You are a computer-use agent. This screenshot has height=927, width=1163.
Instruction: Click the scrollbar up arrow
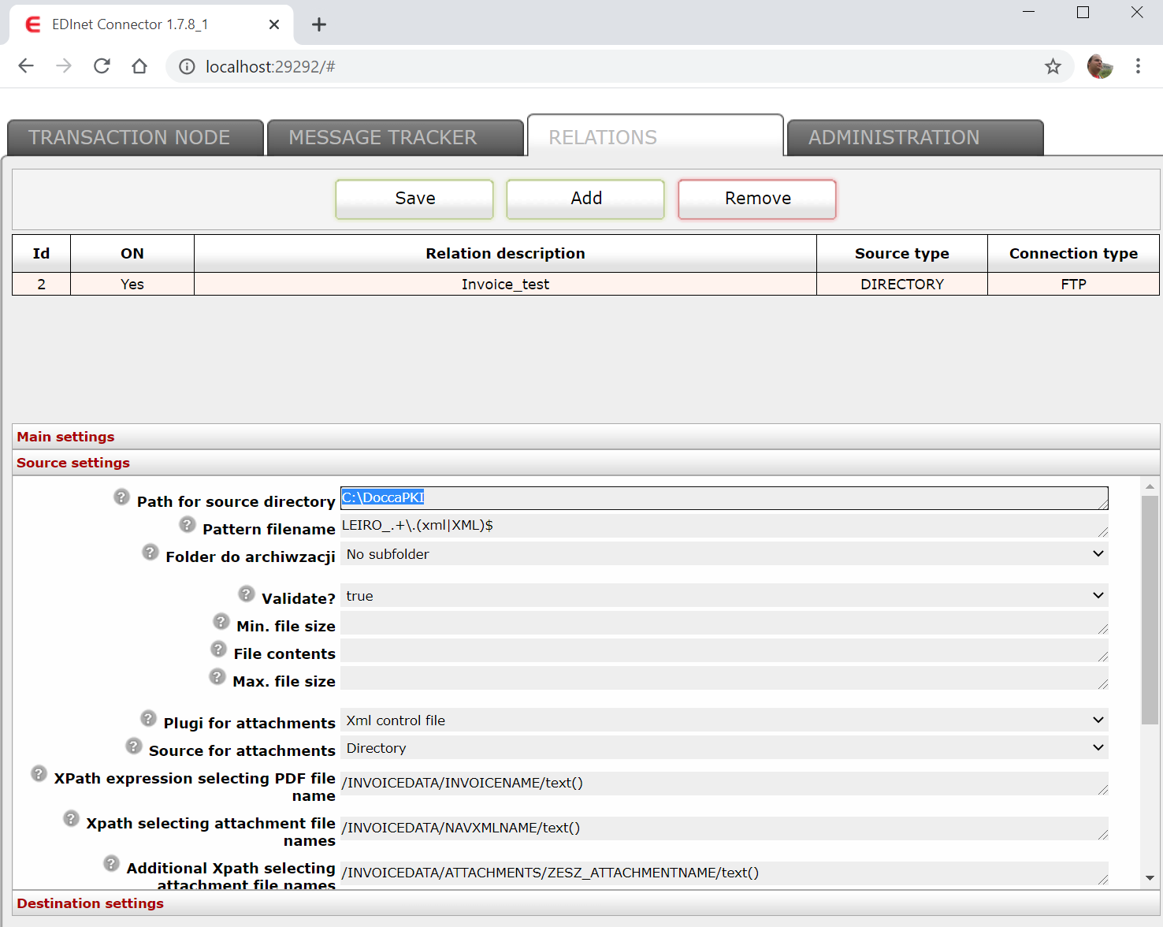pos(1150,486)
